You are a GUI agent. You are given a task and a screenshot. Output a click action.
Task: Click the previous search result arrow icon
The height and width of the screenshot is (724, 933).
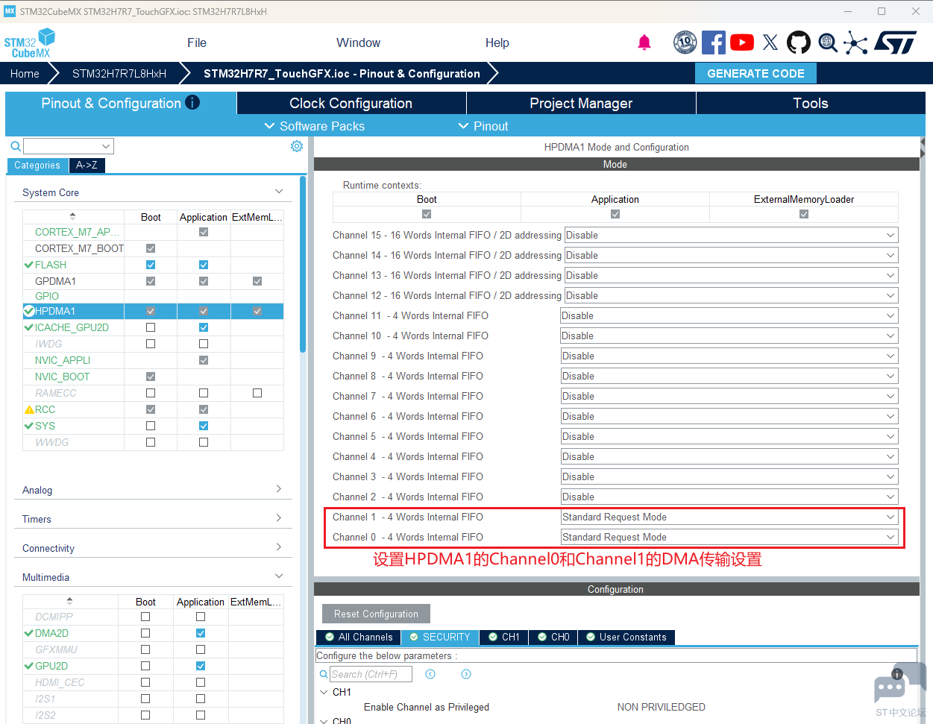[x=430, y=674]
